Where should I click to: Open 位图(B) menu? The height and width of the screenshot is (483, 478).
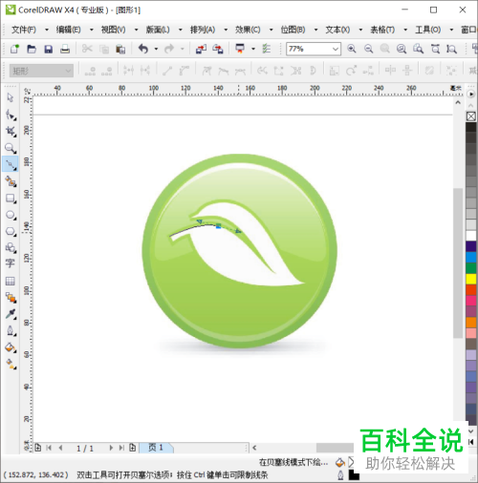(293, 30)
